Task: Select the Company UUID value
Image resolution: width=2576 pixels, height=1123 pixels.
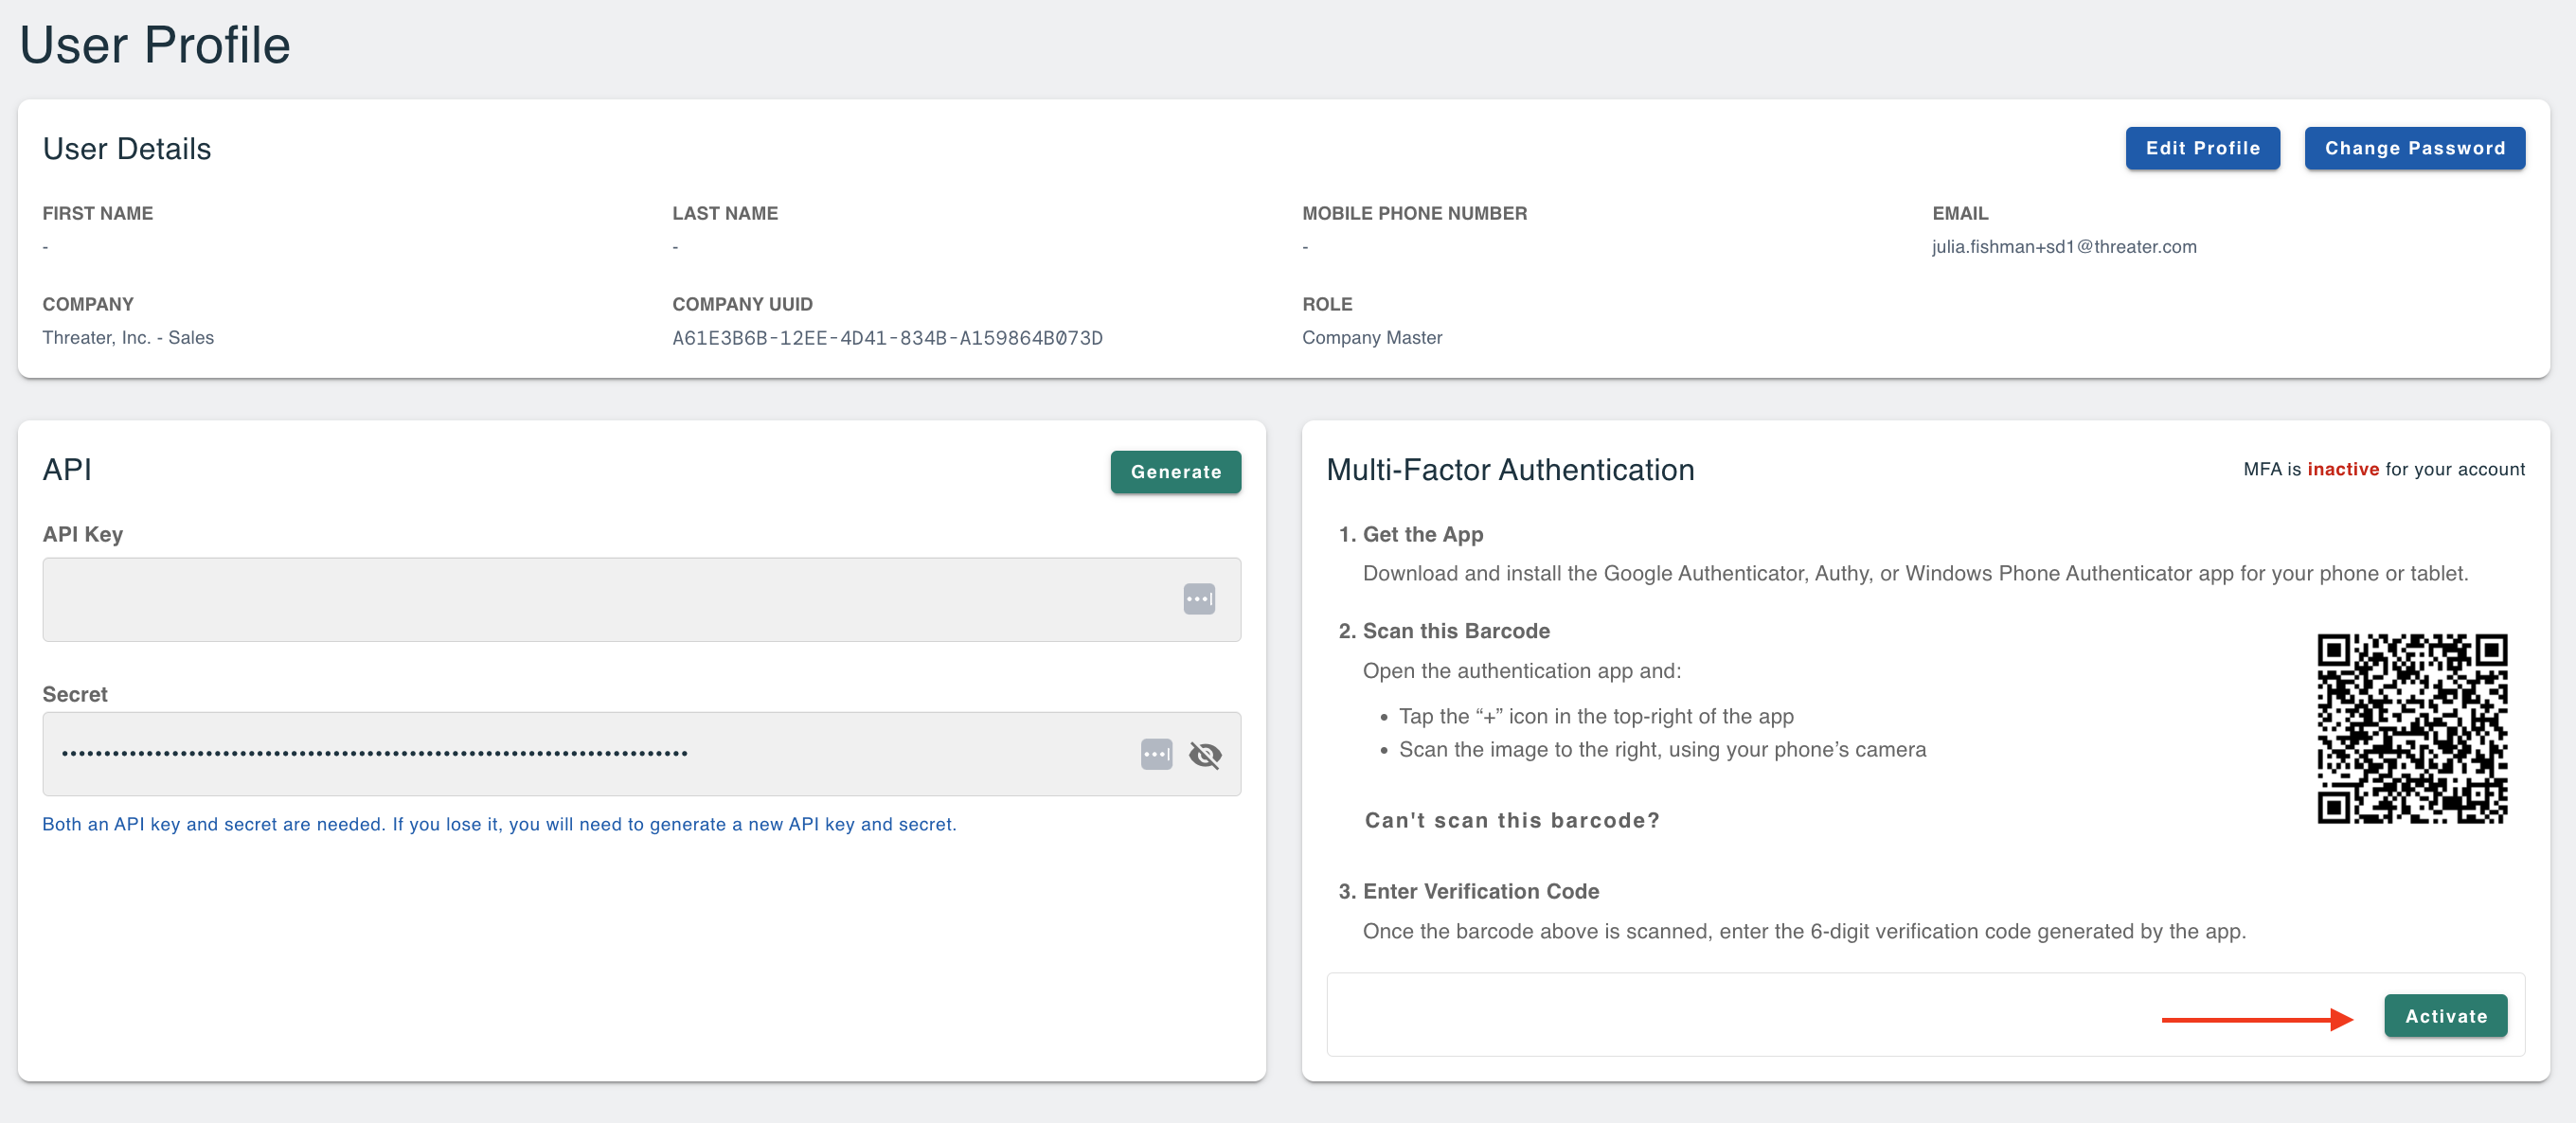Action: 887,338
